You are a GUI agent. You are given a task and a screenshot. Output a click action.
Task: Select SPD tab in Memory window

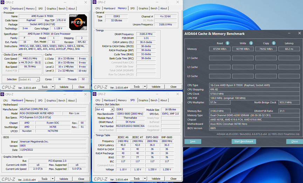[132, 8]
